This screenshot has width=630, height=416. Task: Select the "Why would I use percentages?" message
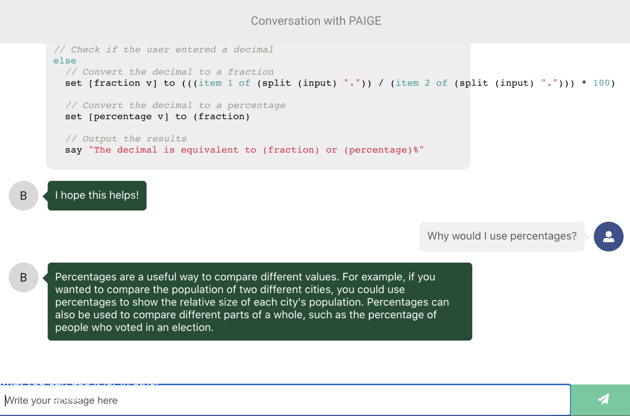(502, 237)
